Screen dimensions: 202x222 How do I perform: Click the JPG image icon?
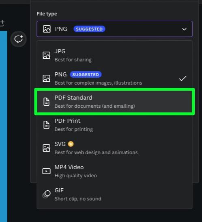(x=47, y=55)
